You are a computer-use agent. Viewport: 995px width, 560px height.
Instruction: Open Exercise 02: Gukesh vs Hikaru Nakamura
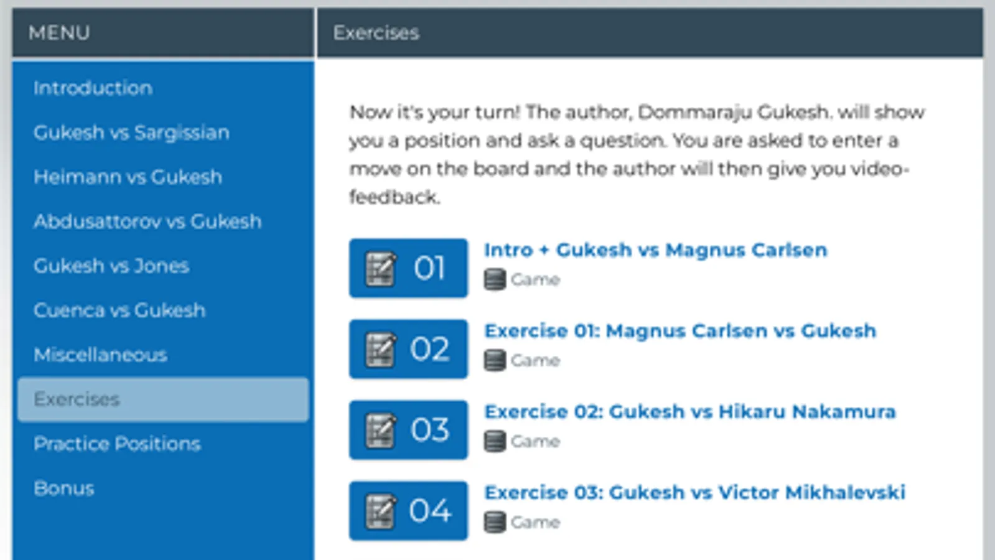tap(690, 412)
